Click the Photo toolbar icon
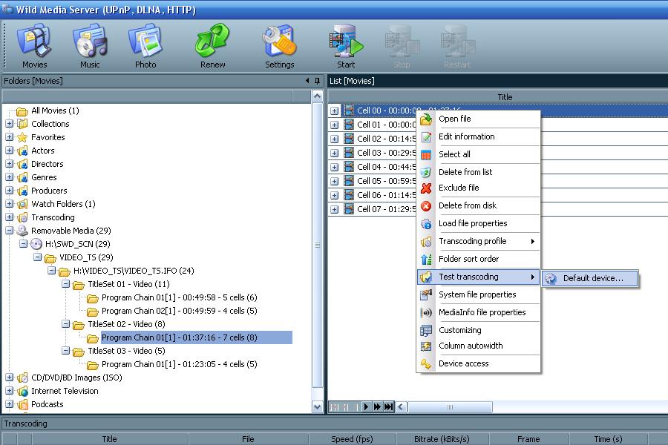The height and width of the screenshot is (445, 668). [145, 46]
